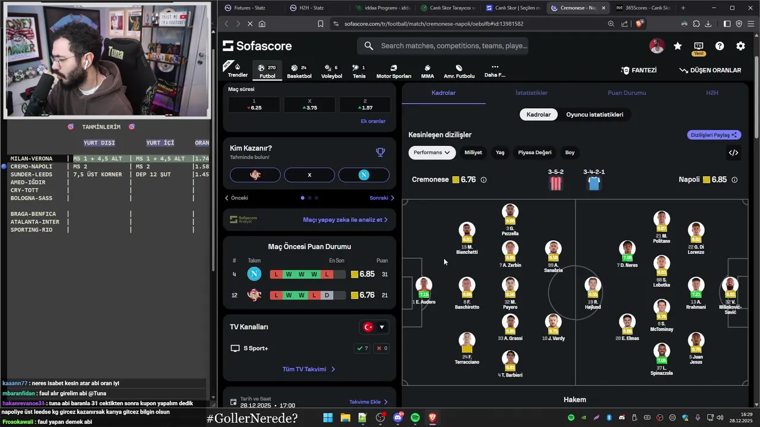Click the Cremonese rating info icon

(483, 180)
